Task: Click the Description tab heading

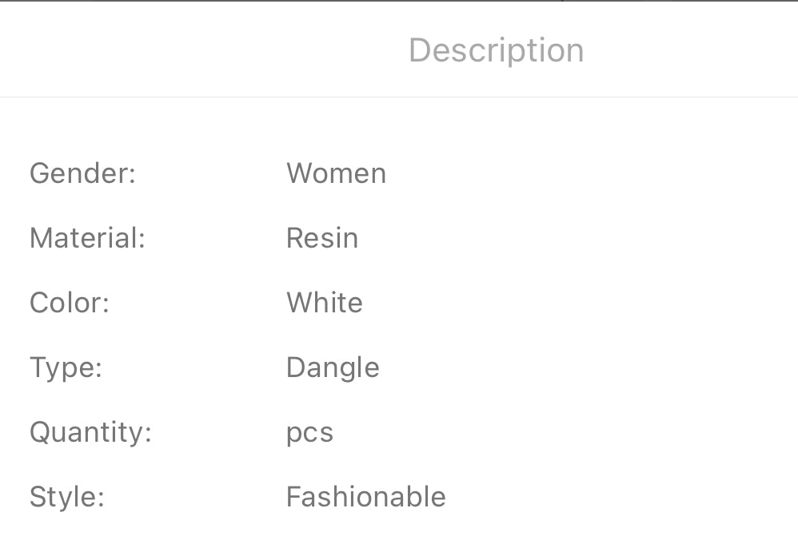Action: [x=496, y=50]
